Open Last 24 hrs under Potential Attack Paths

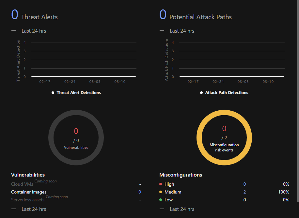click(182, 31)
